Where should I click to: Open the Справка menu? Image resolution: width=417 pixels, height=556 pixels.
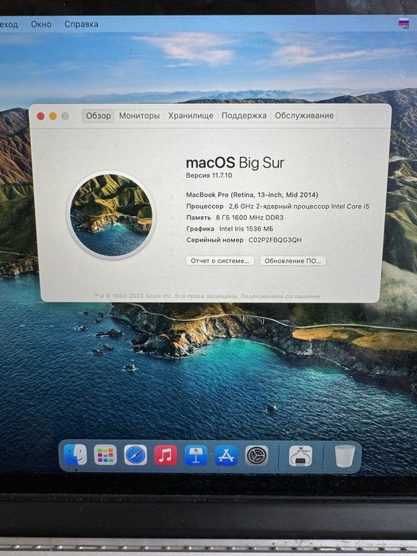[81, 24]
